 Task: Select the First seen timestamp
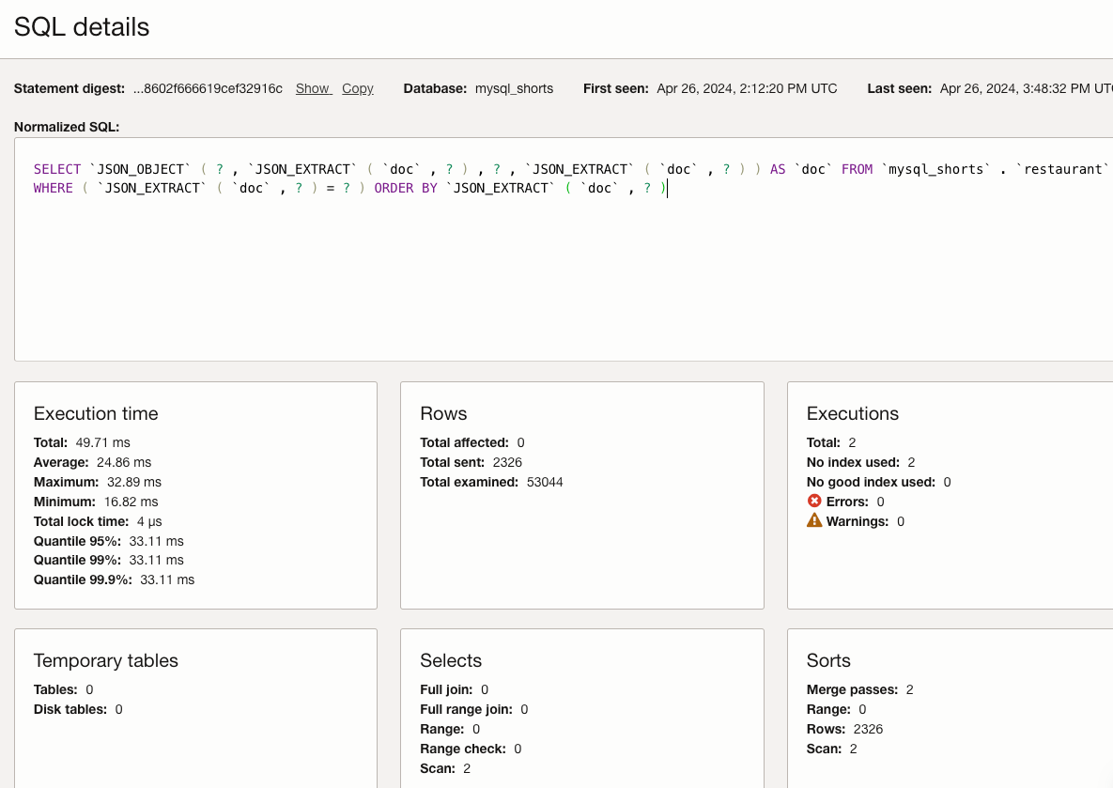coord(747,88)
